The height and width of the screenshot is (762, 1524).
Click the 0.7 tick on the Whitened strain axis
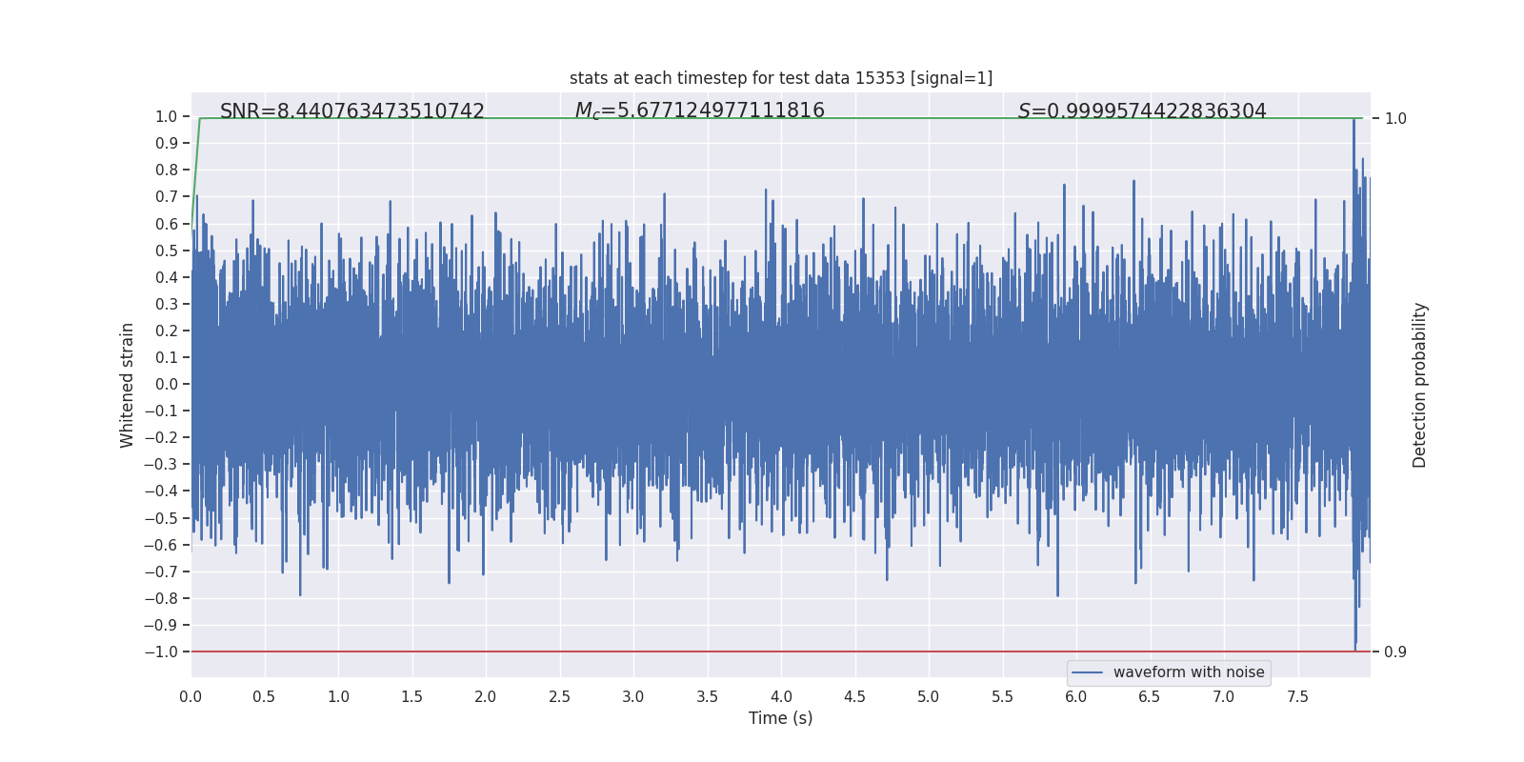(x=167, y=197)
